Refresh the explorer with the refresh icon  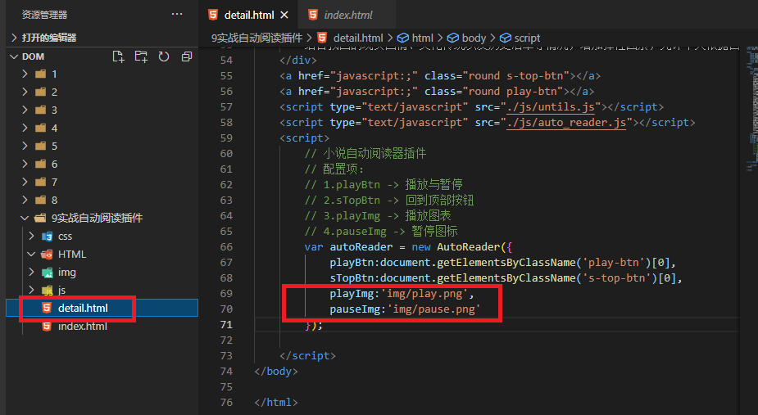(164, 57)
